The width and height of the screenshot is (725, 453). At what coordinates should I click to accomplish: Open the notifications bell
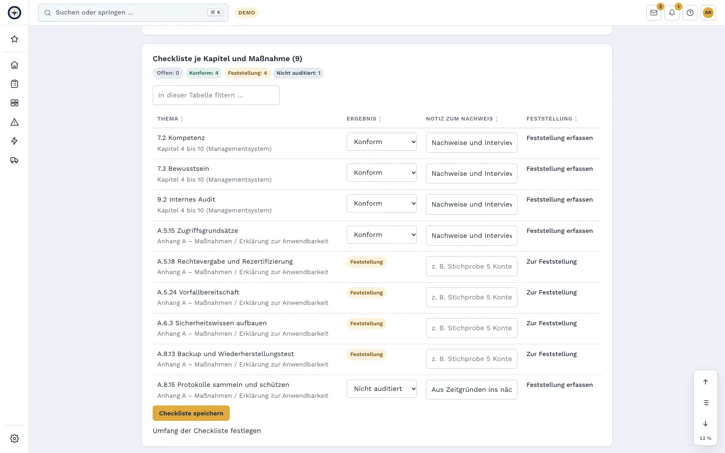pyautogui.click(x=672, y=13)
